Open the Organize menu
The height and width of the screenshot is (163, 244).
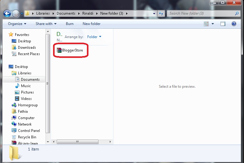[x=17, y=24]
